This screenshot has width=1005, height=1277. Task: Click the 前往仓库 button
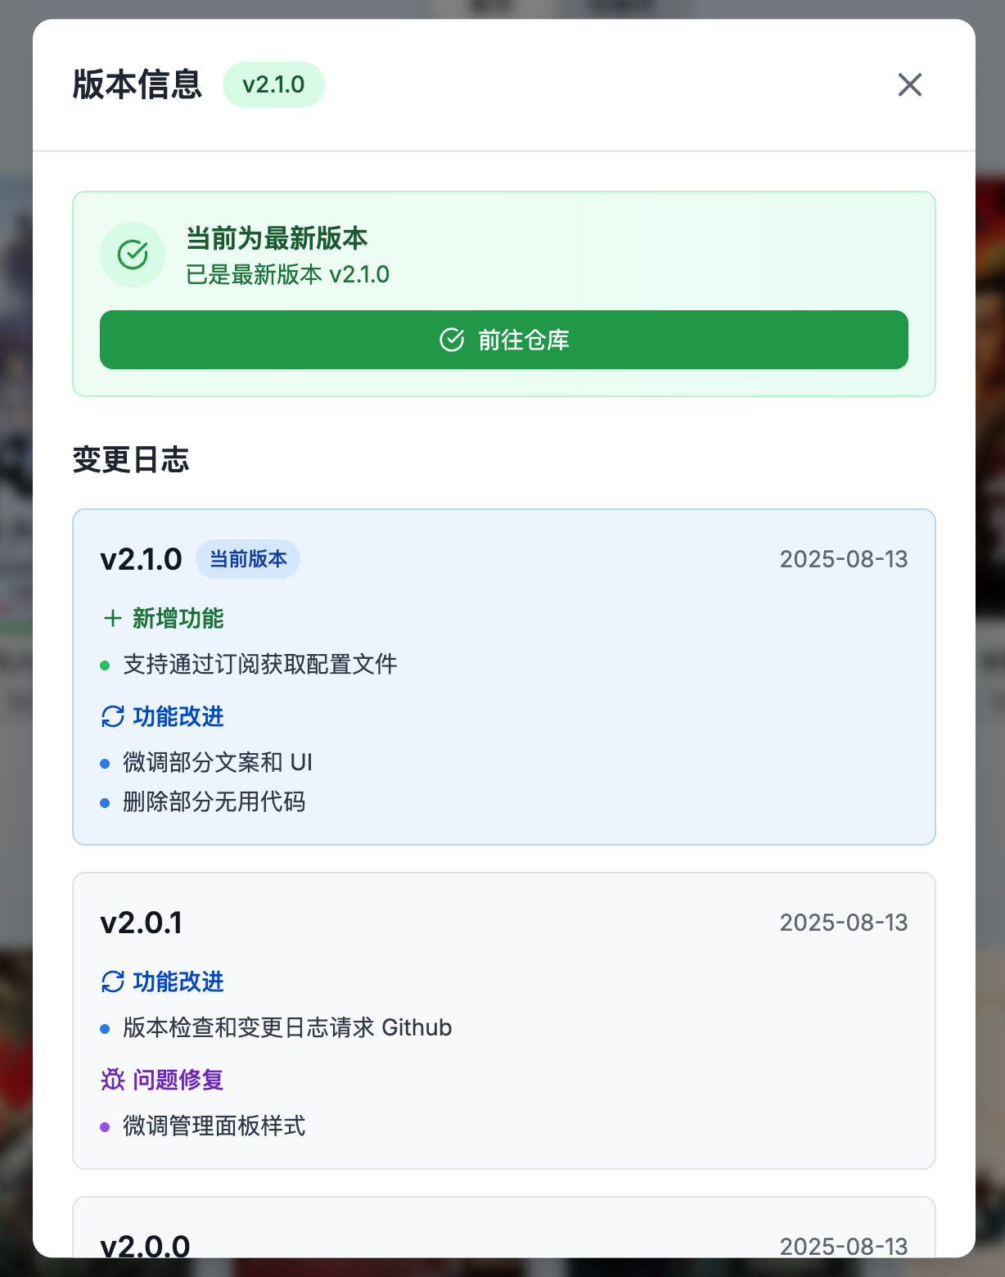[504, 340]
